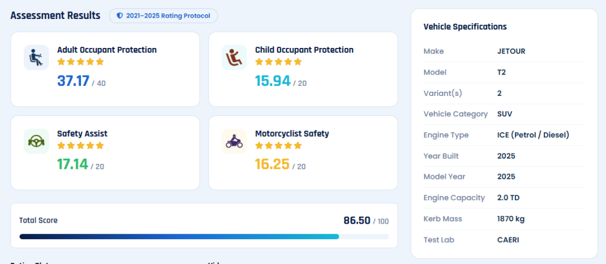Viewport: 606px width, 264px height.
Task: Click the Safety Assist five-star rating
Action: click(80, 146)
